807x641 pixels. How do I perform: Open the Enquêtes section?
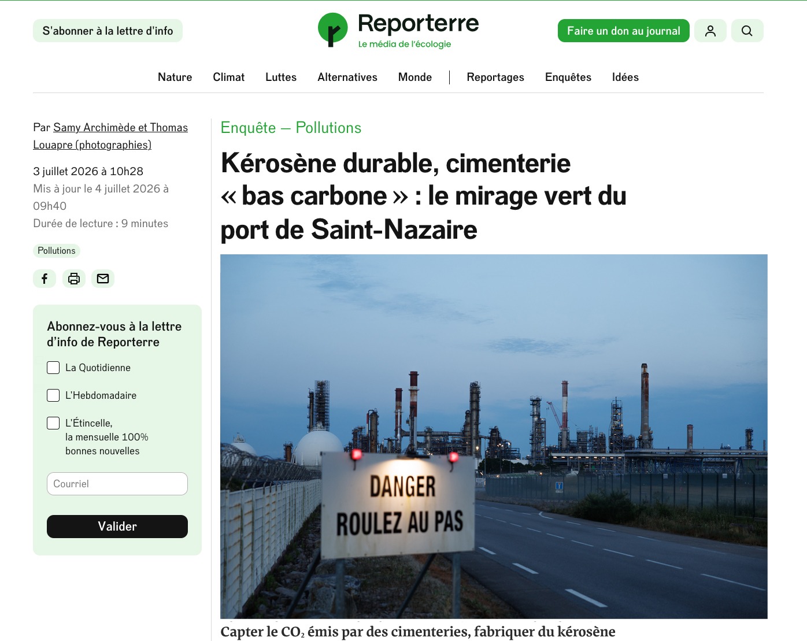pyautogui.click(x=568, y=77)
